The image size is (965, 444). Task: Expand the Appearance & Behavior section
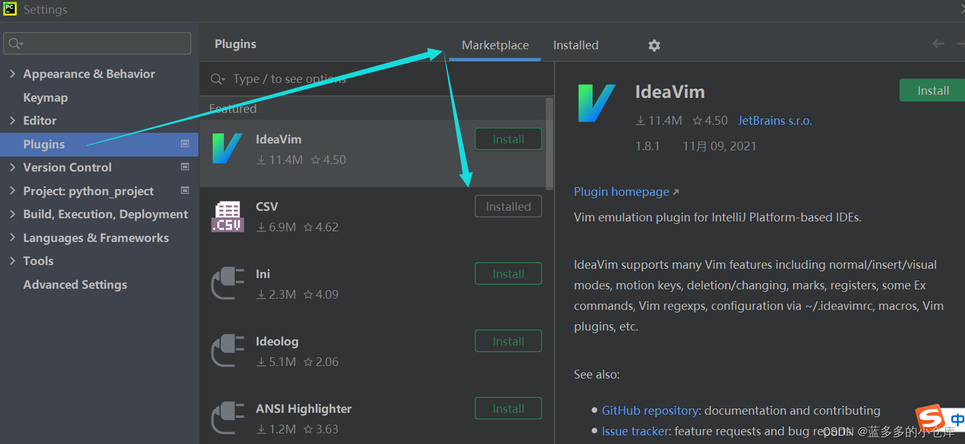[12, 74]
